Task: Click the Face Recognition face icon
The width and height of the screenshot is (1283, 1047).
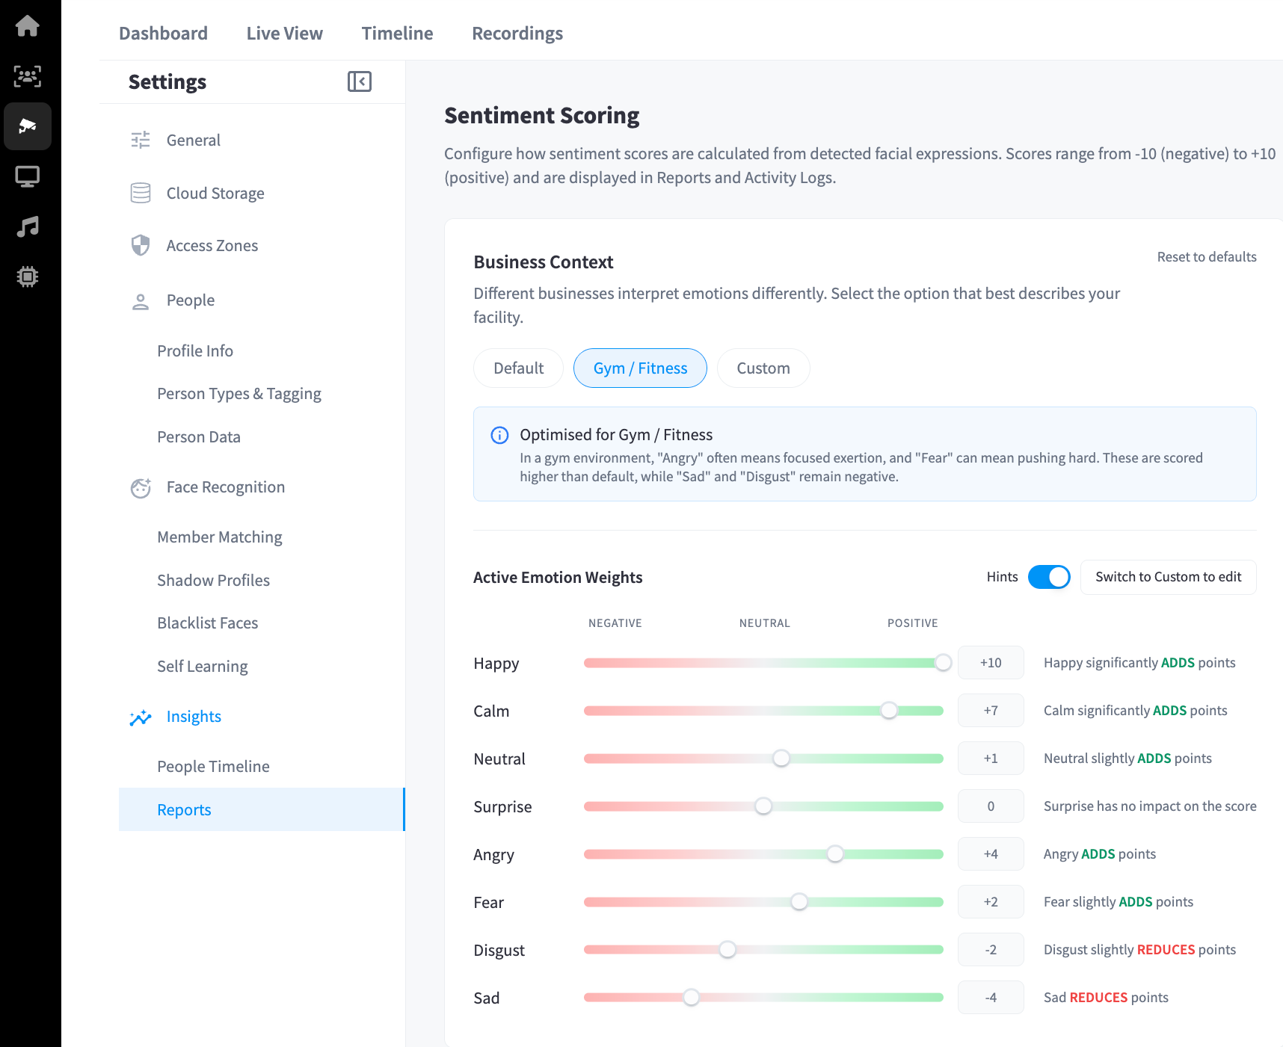Action: [x=141, y=487]
